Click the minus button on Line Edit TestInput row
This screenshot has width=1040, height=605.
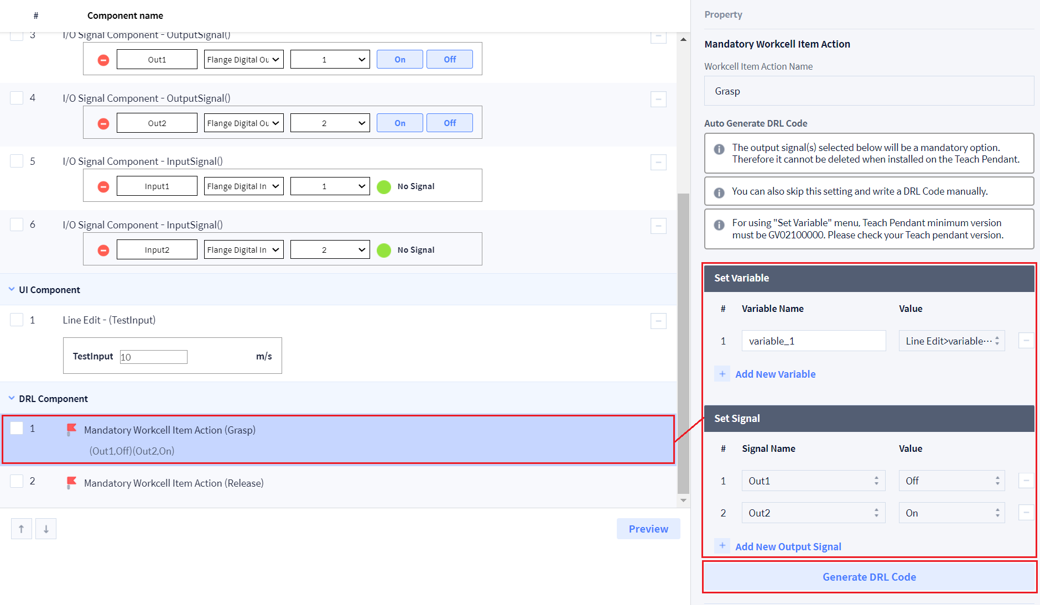[658, 321]
